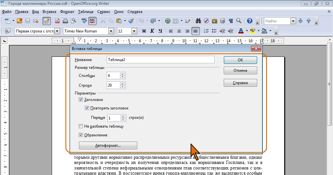Open a file with the folder icon
Screen dimensions: 333x175
pyautogui.click(x=20, y=21)
